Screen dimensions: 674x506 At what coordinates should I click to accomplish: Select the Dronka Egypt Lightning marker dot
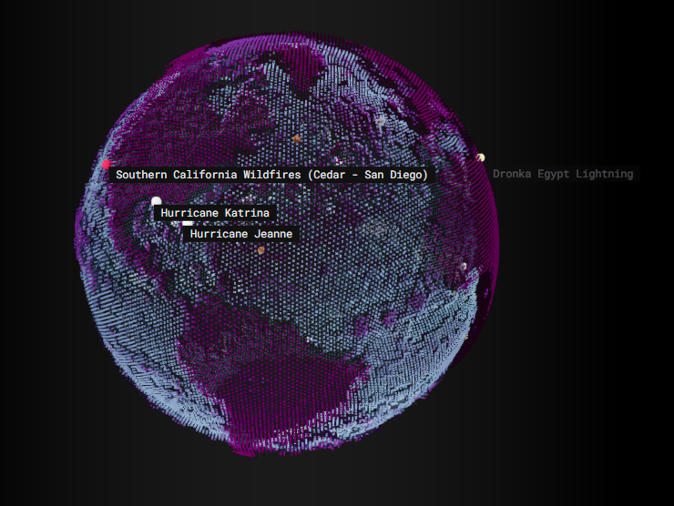[480, 157]
